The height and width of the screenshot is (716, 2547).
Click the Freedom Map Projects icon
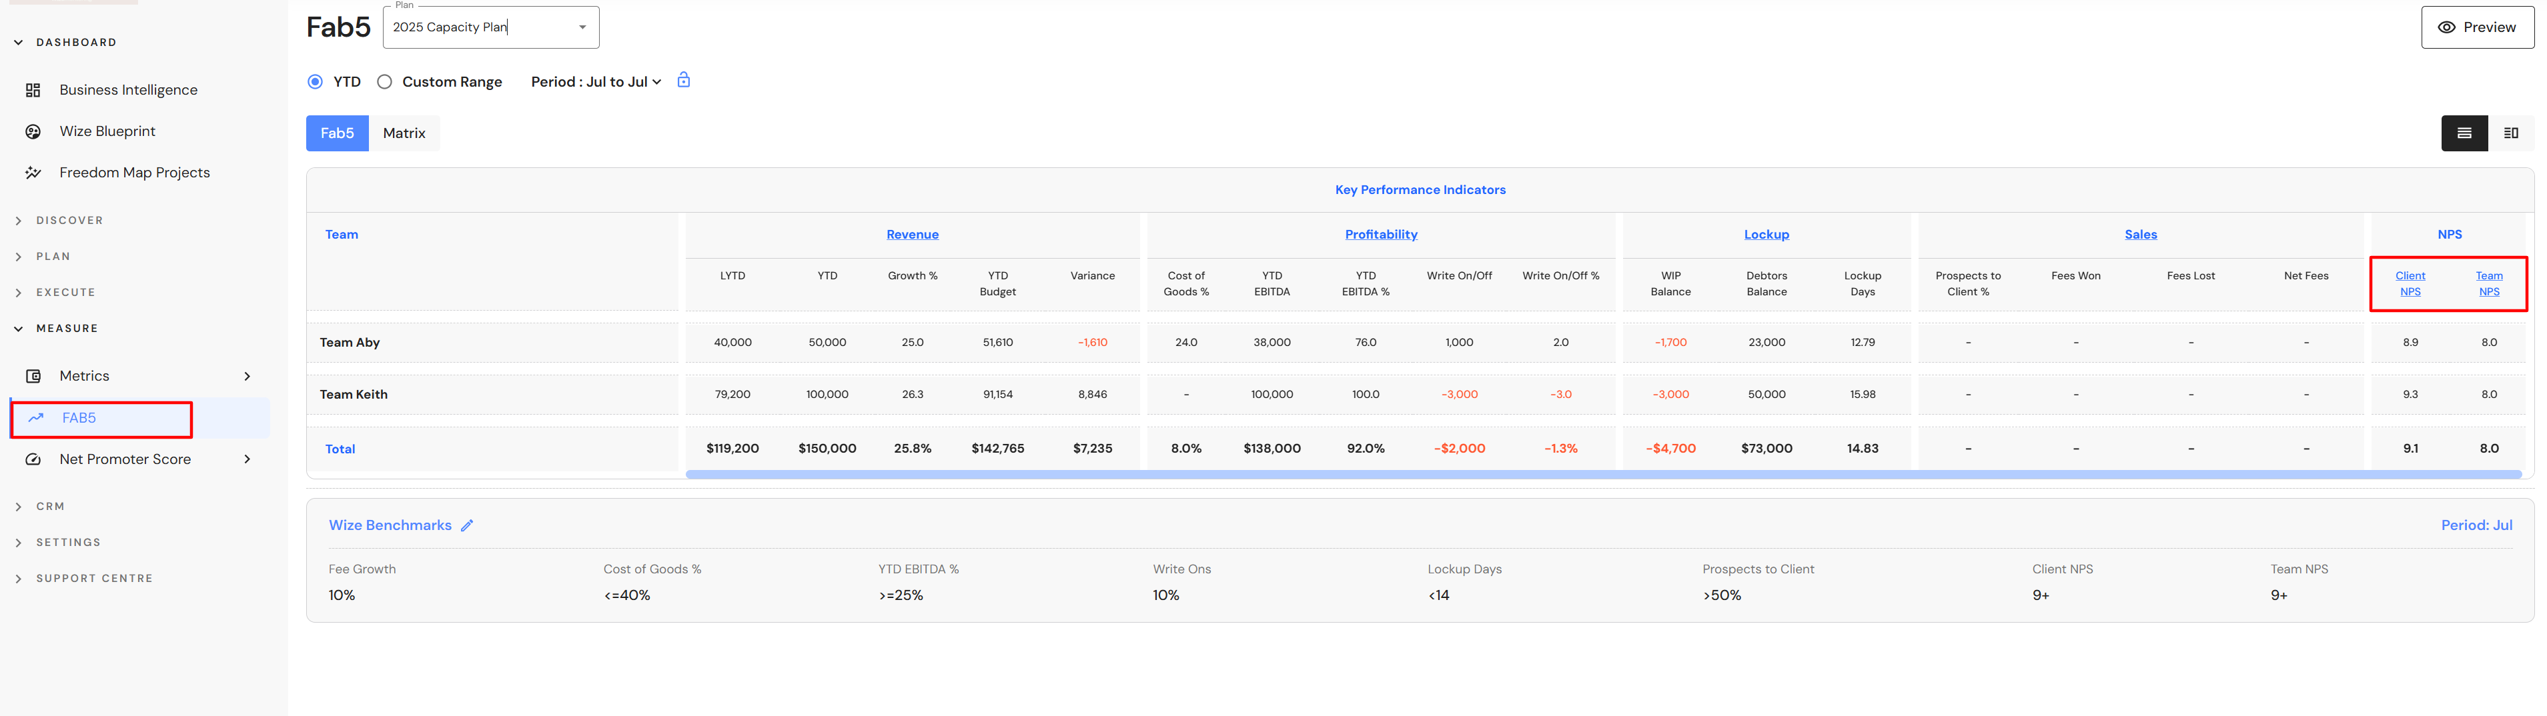click(33, 173)
